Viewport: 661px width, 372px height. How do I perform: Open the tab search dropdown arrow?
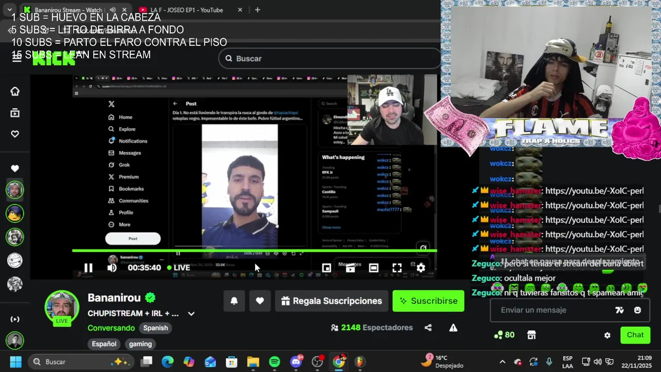(9, 10)
